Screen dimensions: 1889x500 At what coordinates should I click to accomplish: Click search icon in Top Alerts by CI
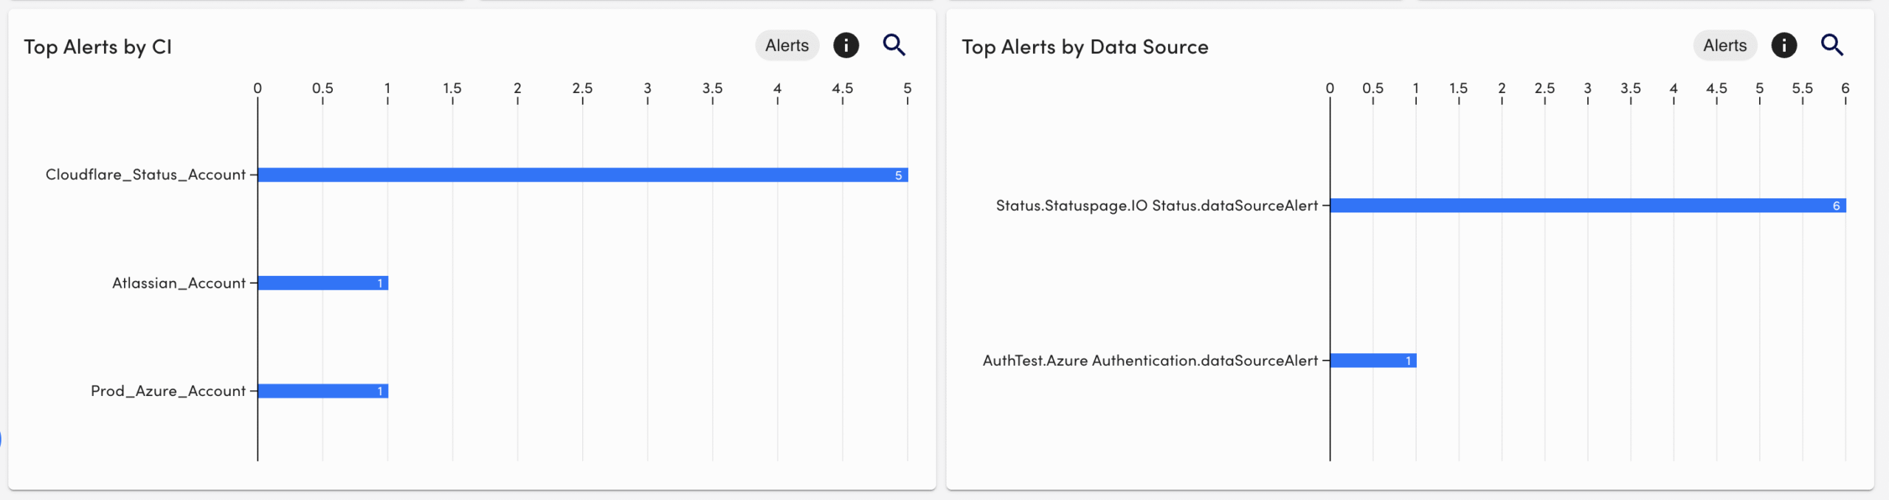[894, 46]
